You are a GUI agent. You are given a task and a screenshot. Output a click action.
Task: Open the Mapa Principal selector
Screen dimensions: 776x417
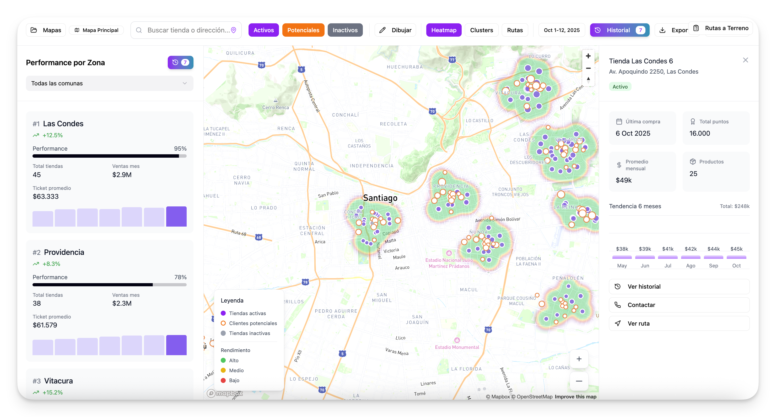(x=96, y=30)
